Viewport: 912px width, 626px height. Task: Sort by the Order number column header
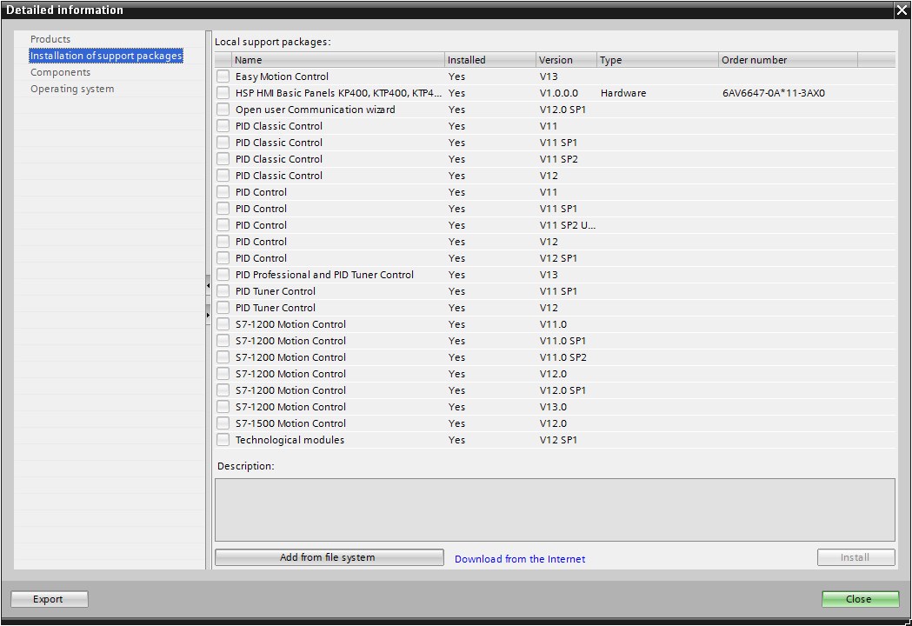coord(789,60)
